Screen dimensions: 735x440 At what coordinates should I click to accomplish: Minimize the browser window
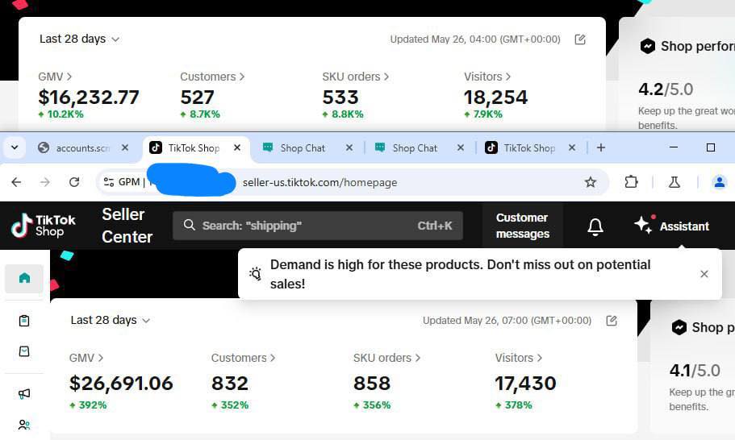point(674,147)
